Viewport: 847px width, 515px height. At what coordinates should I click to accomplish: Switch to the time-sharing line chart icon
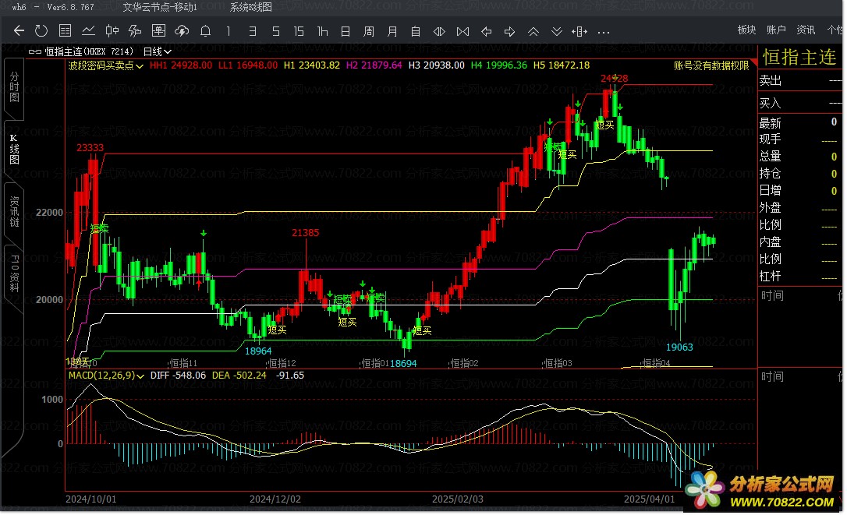89,31
